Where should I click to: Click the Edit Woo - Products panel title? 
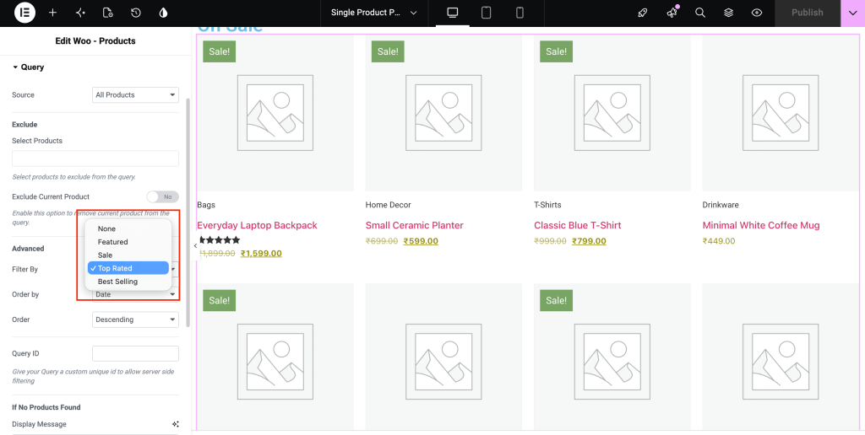point(95,40)
